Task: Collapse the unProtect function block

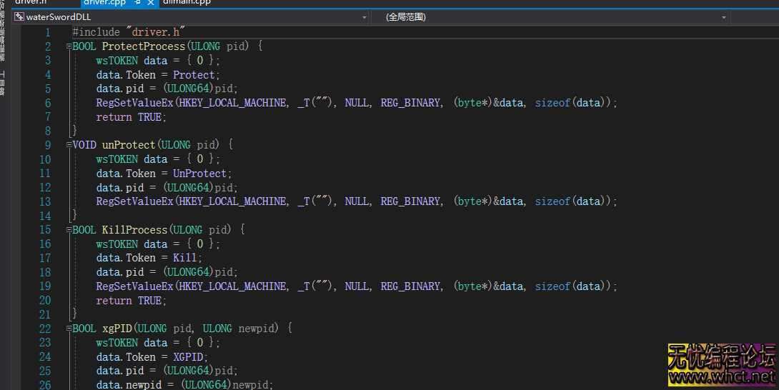Action: tap(69, 145)
